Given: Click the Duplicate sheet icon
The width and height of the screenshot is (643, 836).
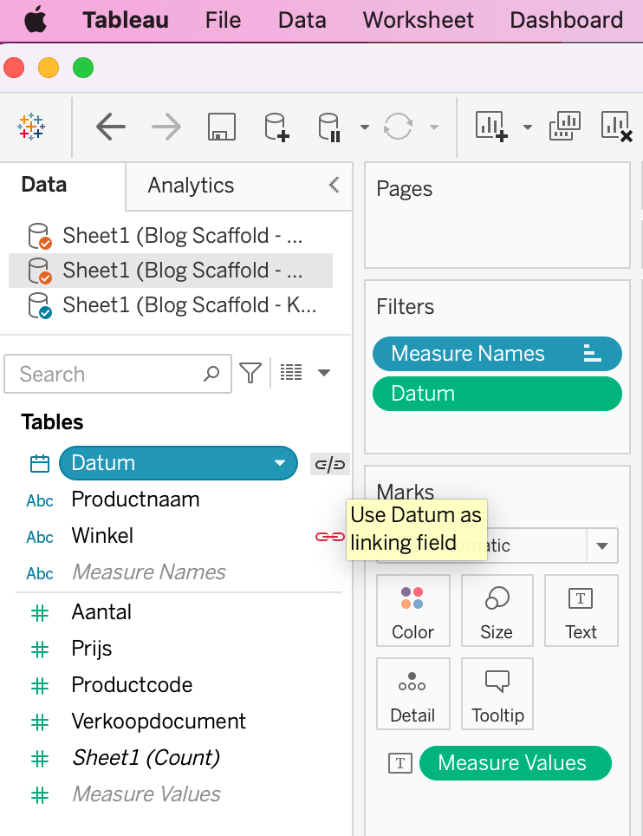Looking at the screenshot, I should (x=565, y=127).
